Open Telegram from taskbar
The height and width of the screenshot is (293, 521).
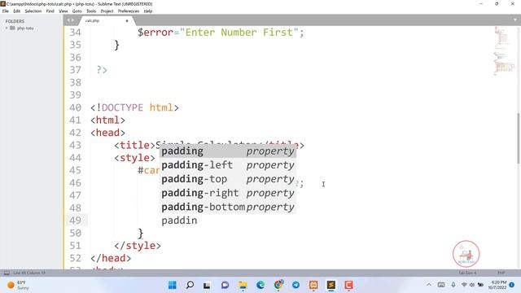(296, 285)
